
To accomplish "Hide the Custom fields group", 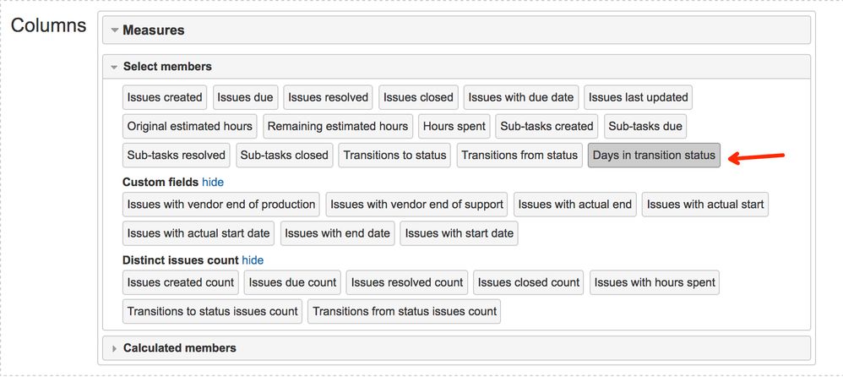I will point(213,183).
